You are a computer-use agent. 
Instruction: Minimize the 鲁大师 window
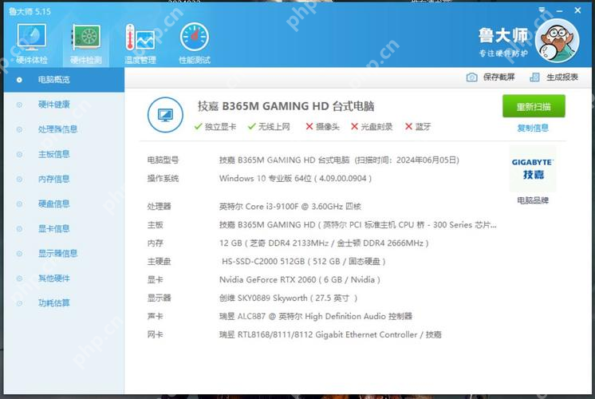559,11
